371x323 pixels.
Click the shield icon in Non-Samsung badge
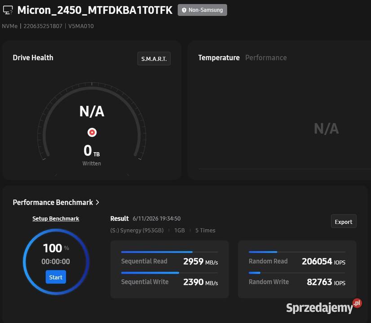point(184,10)
